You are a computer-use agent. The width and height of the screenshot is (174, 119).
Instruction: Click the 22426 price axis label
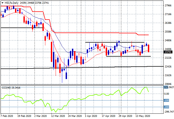[168, 67]
